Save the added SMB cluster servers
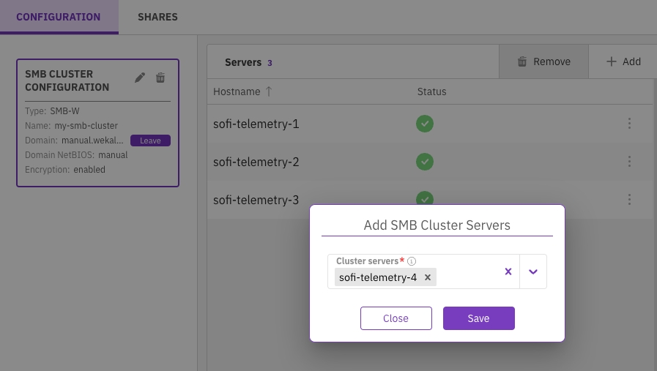Viewport: 657px width, 371px height. tap(478, 318)
